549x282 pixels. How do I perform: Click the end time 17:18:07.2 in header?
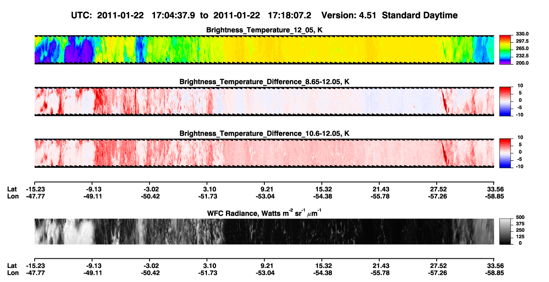289,16
